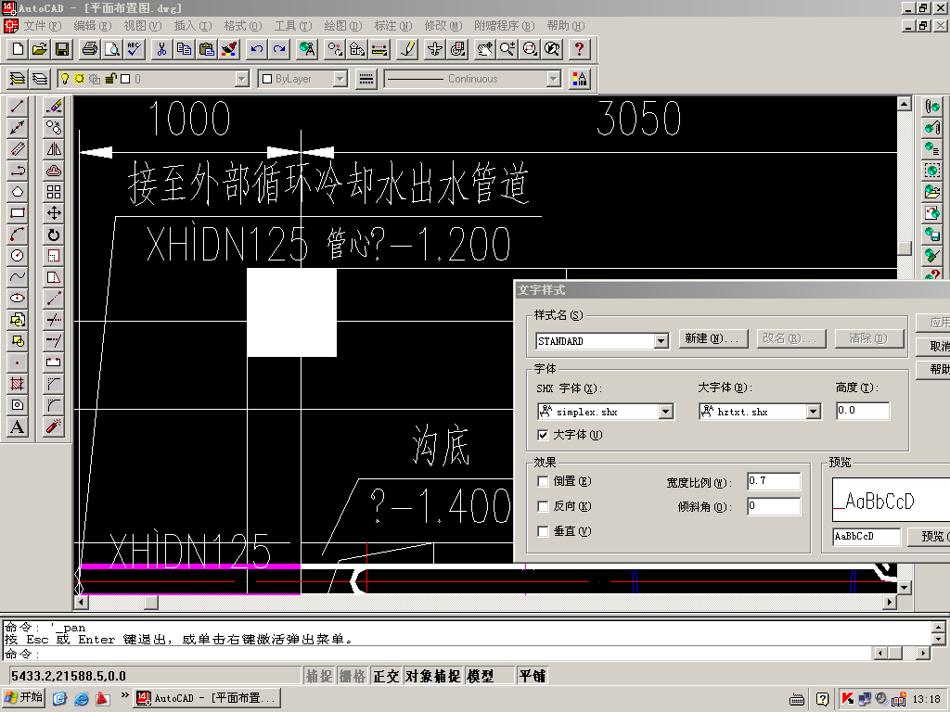
Task: Select the Multiline Text A tool
Action: click(18, 426)
